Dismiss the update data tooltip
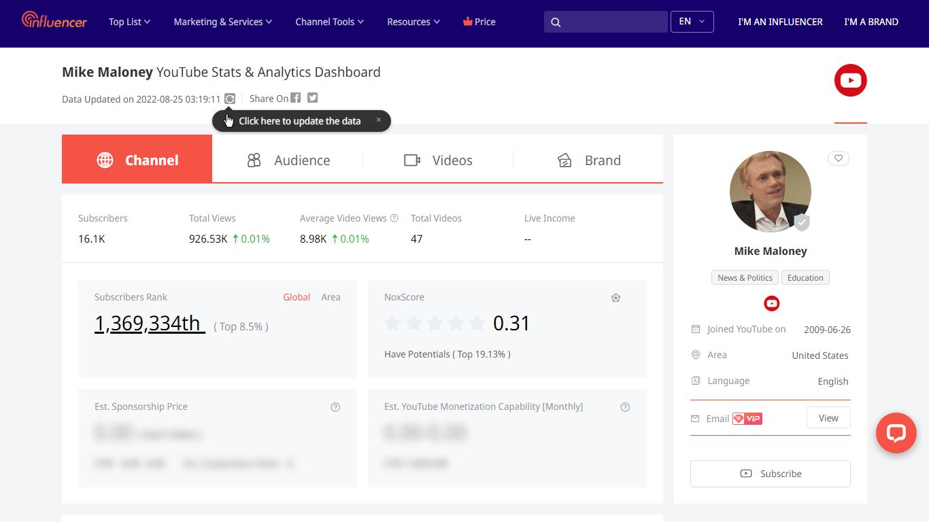Image resolution: width=929 pixels, height=522 pixels. pyautogui.click(x=378, y=120)
